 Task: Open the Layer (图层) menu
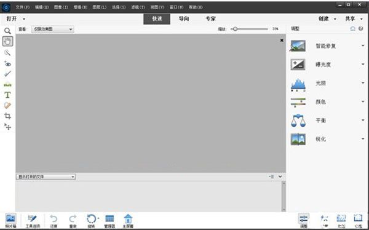[x=100, y=7]
